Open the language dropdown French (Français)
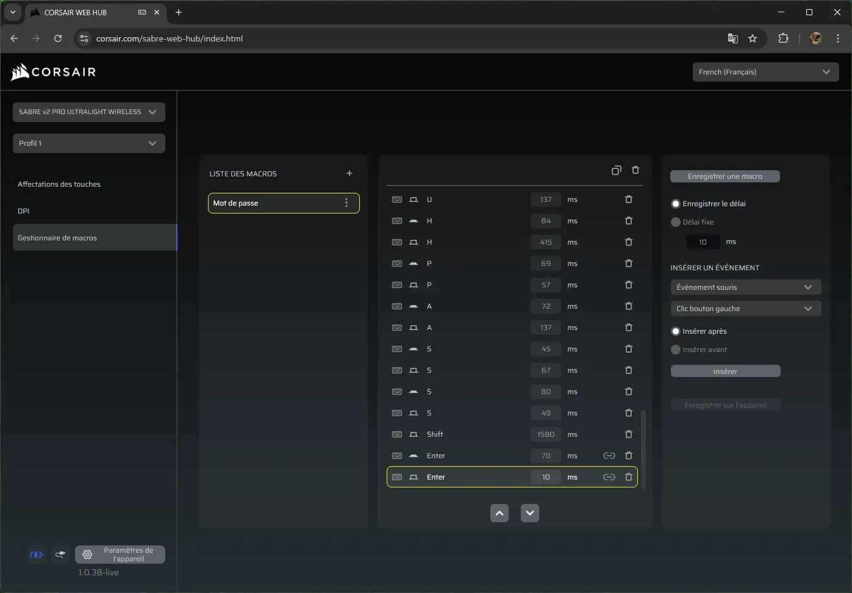 765,72
